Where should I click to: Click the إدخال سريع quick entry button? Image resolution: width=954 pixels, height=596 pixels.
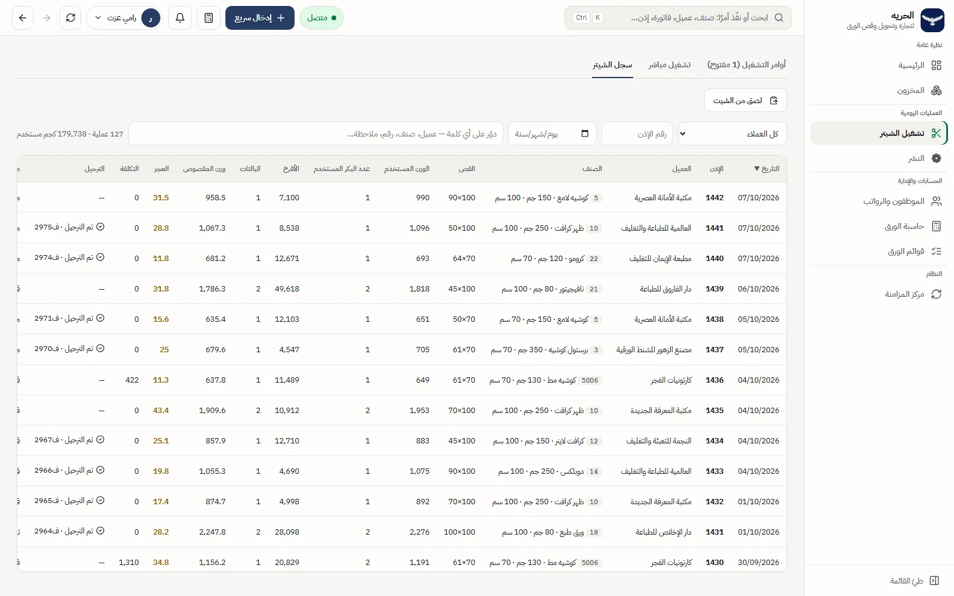coord(260,18)
